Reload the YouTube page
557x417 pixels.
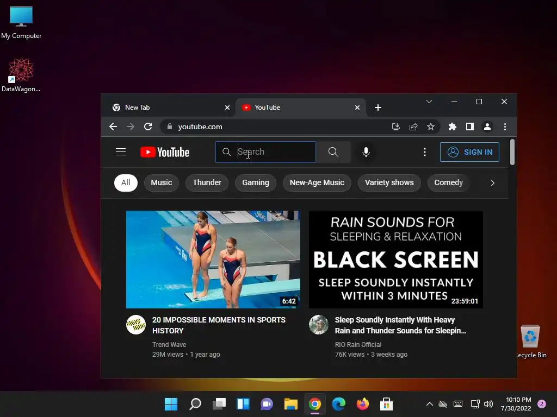pyautogui.click(x=148, y=127)
